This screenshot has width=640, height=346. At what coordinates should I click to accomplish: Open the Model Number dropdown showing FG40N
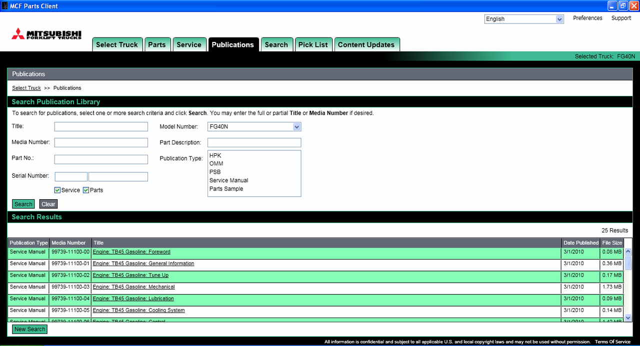pyautogui.click(x=254, y=127)
